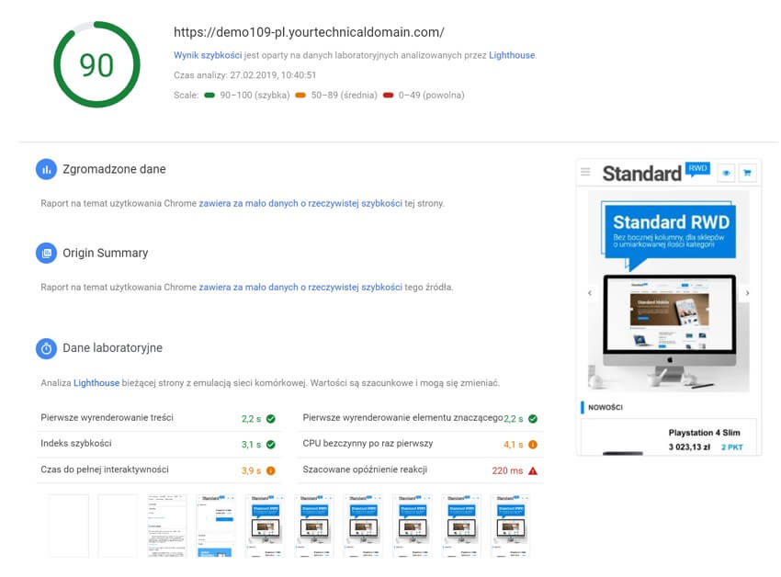Click the red warning triangle beside 220 ms
The width and height of the screenshot is (781, 577).
pyautogui.click(x=532, y=470)
